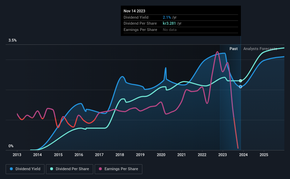290x179 pixels.
Task: Click the Nov 14 2023 tooltip date
Action: point(135,11)
